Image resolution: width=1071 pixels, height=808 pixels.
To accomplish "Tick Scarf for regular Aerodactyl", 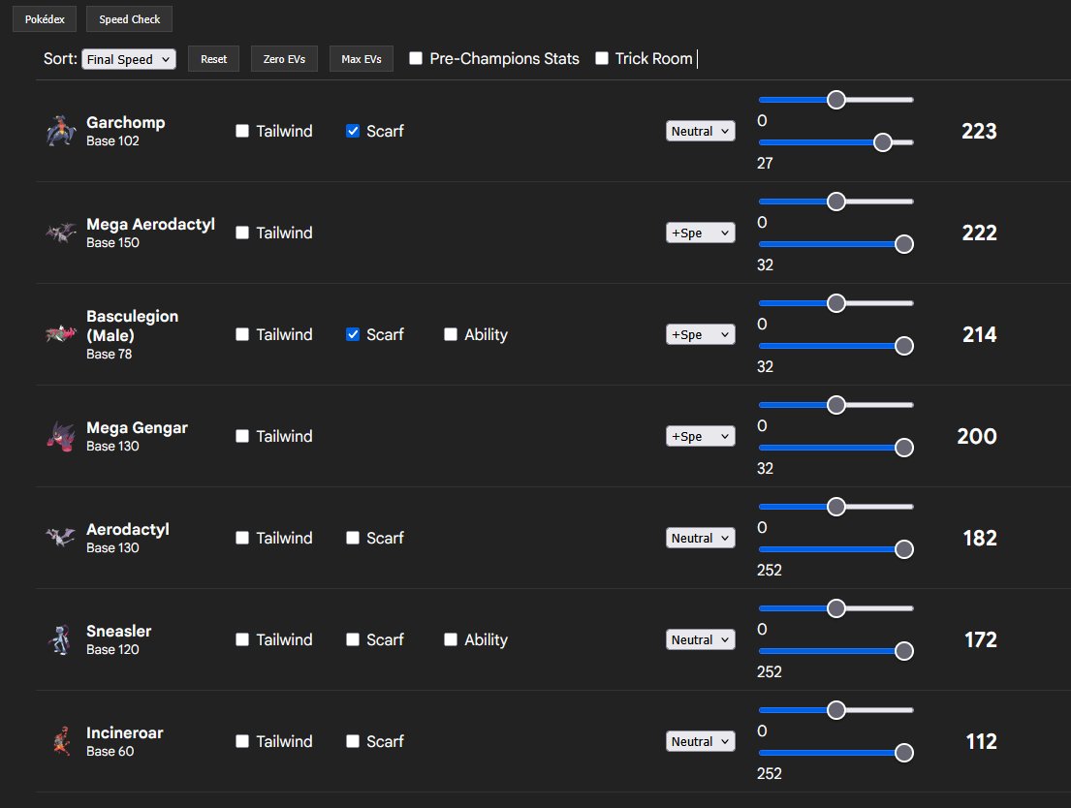I will point(353,538).
